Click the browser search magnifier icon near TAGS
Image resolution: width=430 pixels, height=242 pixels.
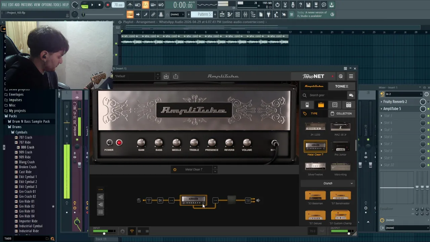52,239
